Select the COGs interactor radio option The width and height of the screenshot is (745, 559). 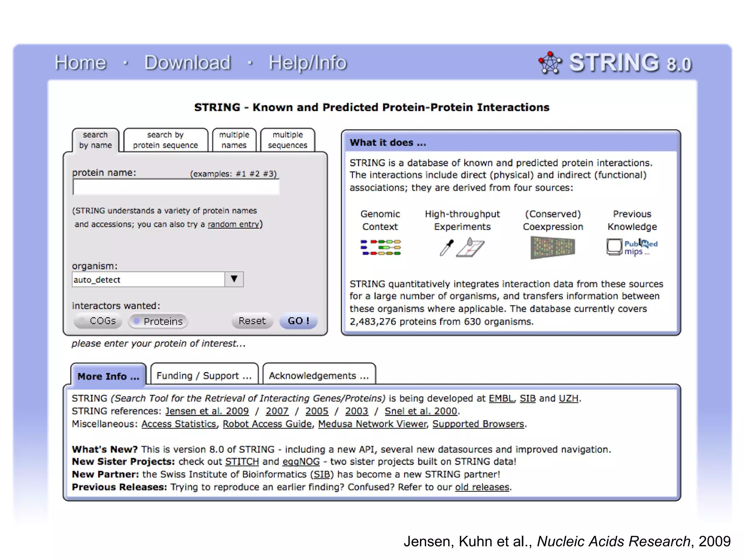coord(97,321)
